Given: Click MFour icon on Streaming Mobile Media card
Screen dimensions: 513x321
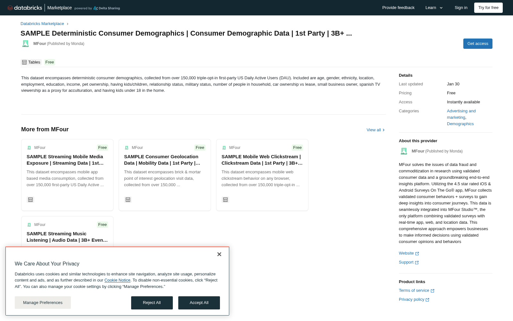Looking at the screenshot, I should tap(29, 148).
